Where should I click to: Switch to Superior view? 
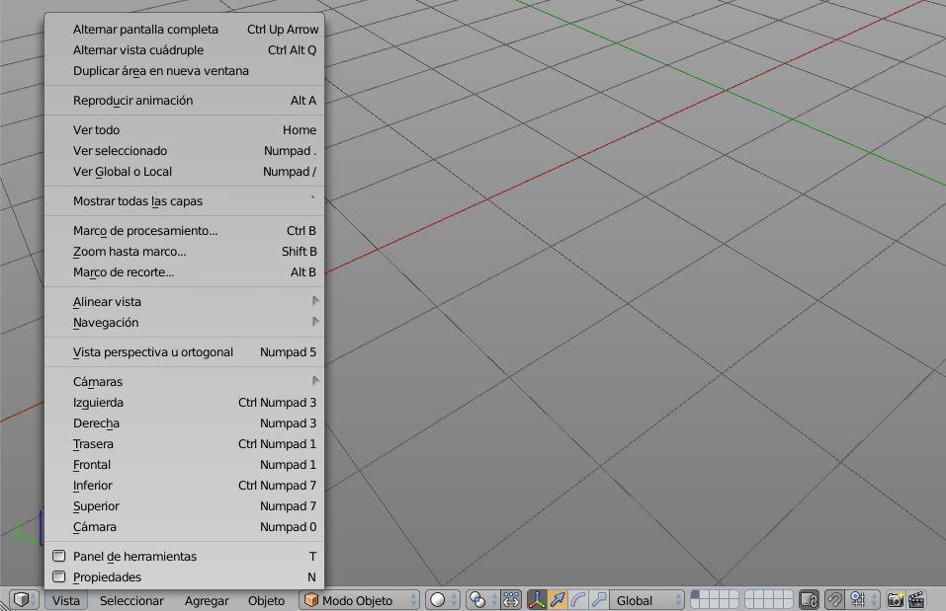(x=185, y=506)
